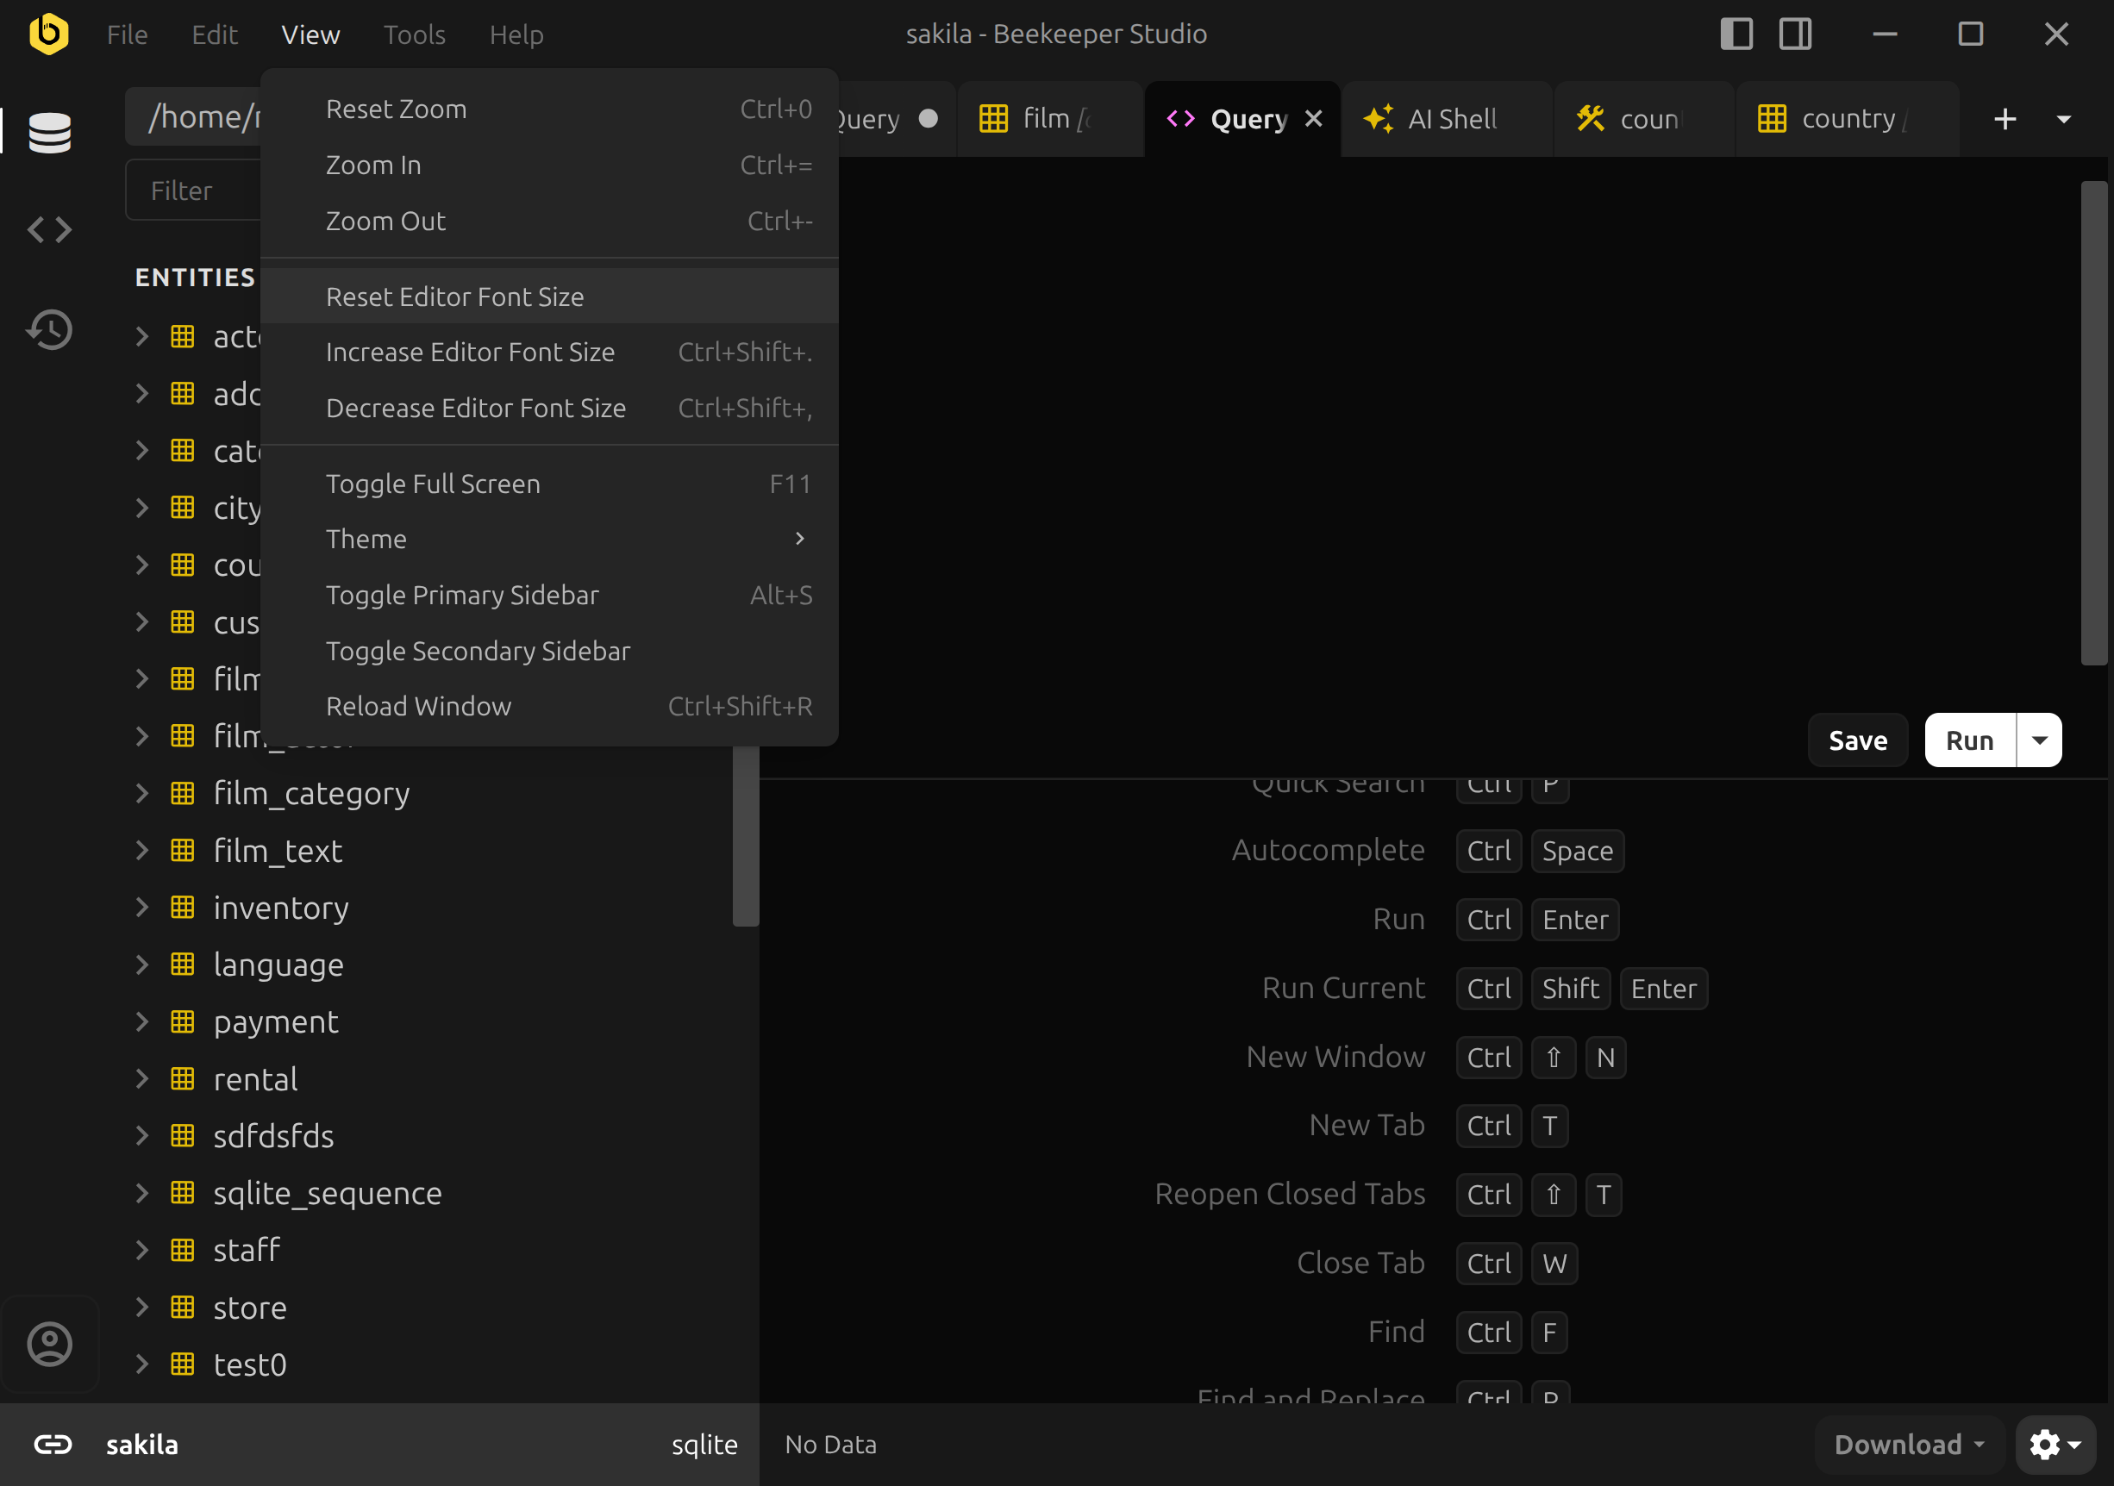Open the database entities sidebar icon
This screenshot has height=1486, width=2114.
50,132
